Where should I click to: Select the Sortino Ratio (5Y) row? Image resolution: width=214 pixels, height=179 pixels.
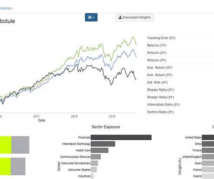(x=180, y=112)
